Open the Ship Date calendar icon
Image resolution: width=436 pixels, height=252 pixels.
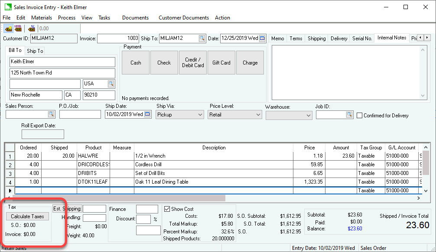[x=147, y=114]
